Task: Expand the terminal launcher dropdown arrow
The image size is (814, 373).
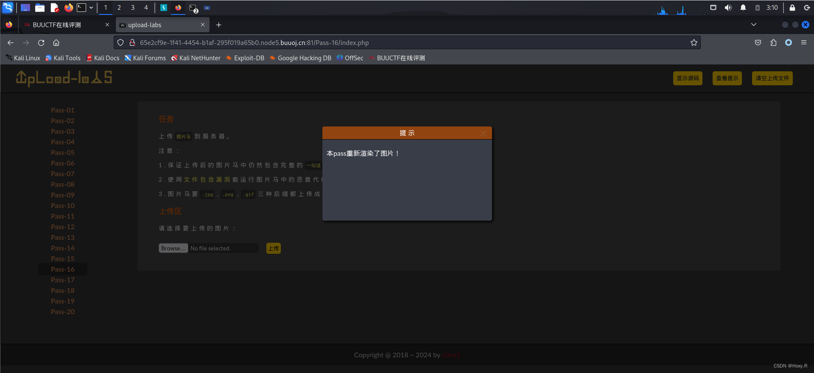Action: tap(91, 8)
